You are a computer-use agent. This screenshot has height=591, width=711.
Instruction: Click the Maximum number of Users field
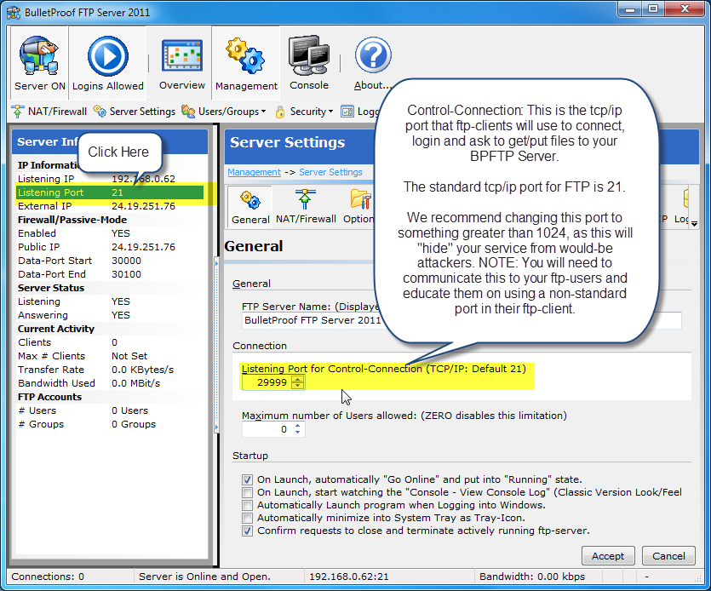pyautogui.click(x=267, y=429)
